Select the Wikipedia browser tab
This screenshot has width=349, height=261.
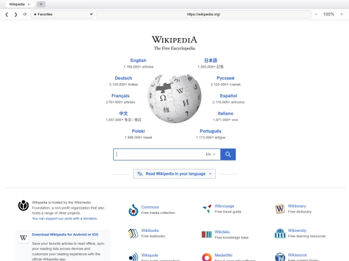pos(19,5)
